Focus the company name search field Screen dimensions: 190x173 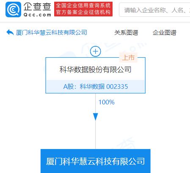point(154,10)
